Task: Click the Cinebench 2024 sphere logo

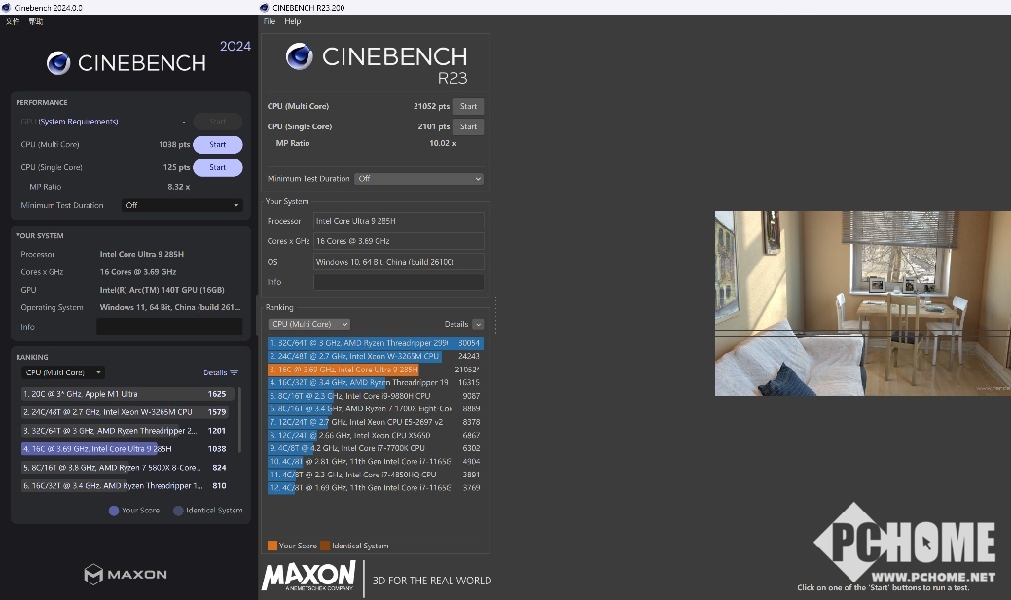Action: 58,63
